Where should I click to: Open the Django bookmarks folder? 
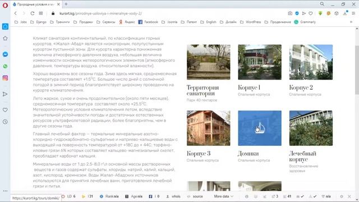38,22
